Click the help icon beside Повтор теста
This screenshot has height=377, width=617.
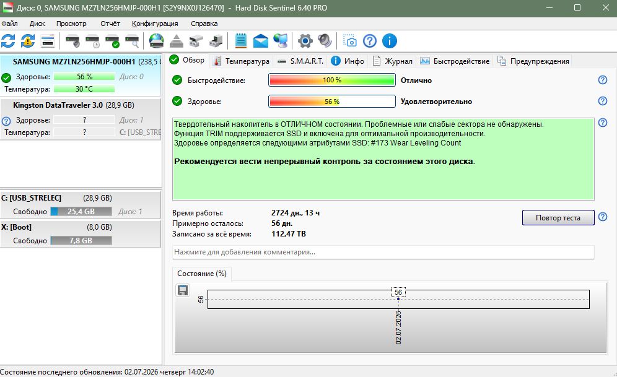click(x=602, y=217)
